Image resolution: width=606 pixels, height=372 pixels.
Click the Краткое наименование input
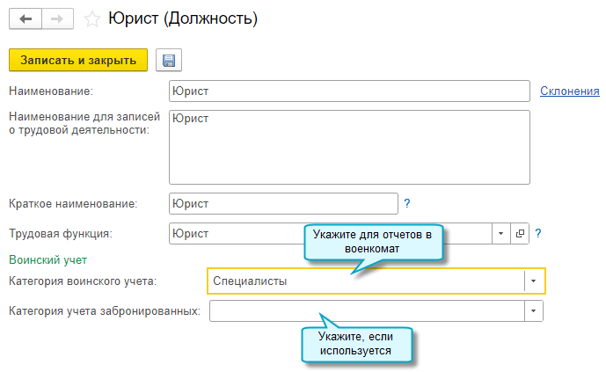pos(283,203)
